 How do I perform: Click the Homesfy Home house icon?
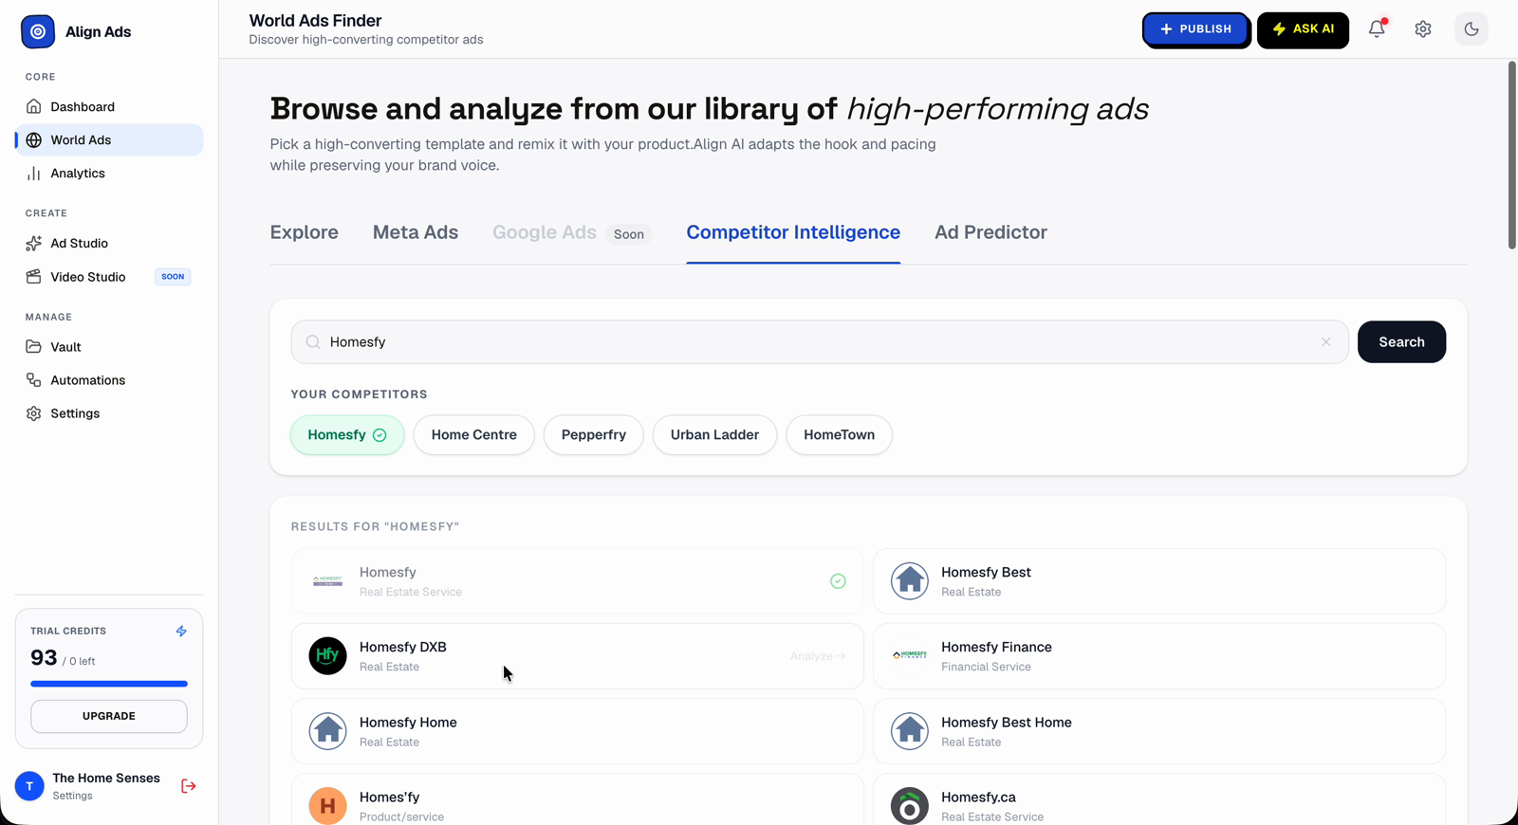(x=327, y=731)
